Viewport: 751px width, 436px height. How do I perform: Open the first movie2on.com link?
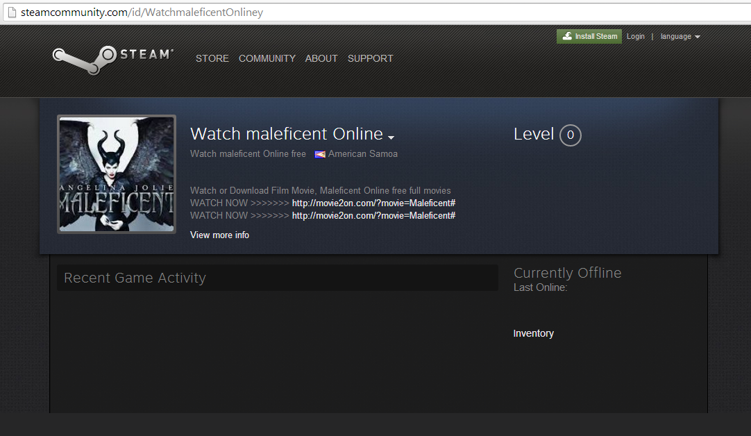coord(373,203)
